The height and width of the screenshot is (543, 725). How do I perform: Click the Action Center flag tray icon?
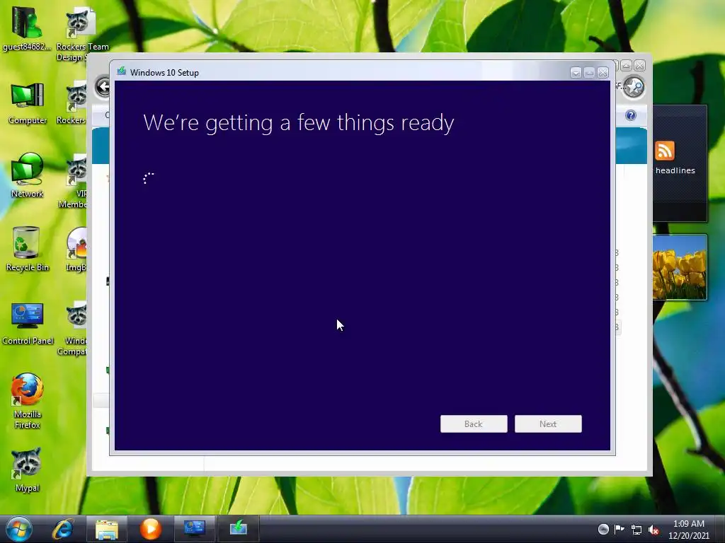(619, 529)
